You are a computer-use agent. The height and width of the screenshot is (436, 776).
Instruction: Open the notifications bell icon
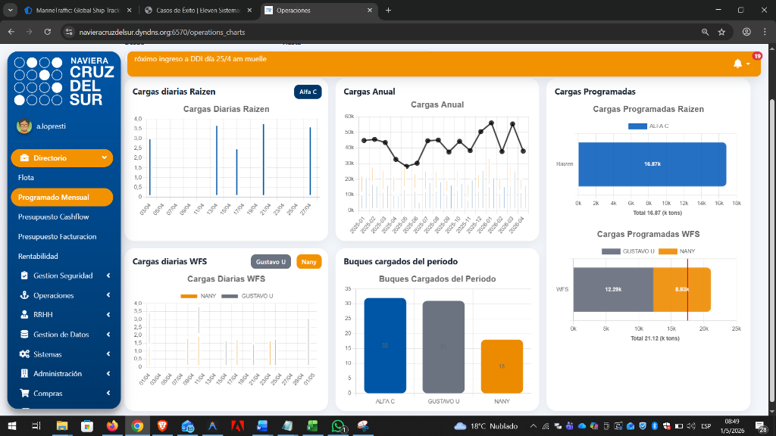click(x=737, y=64)
